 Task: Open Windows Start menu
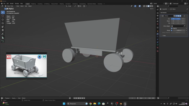64,104
